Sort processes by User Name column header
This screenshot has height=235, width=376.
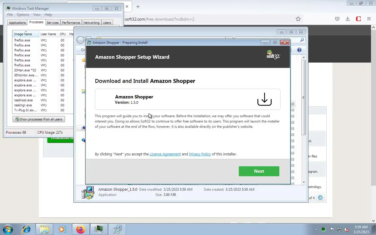coord(48,34)
